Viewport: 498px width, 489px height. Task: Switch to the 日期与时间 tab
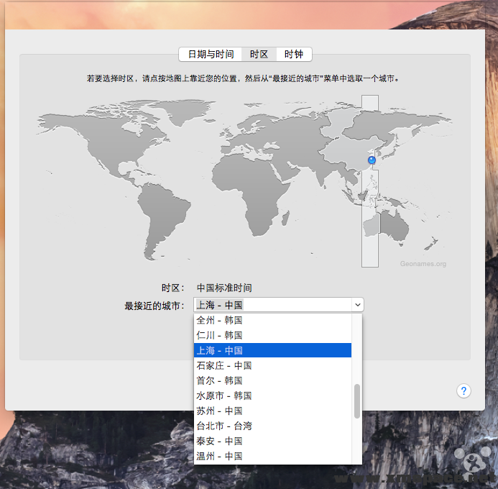(211, 54)
